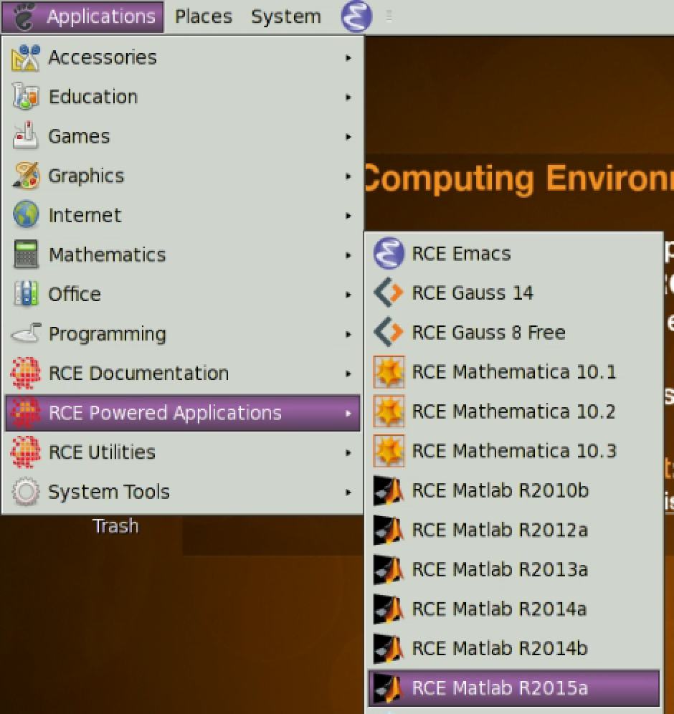674x714 pixels.
Task: Click the Trash desktop label
Action: click(115, 526)
